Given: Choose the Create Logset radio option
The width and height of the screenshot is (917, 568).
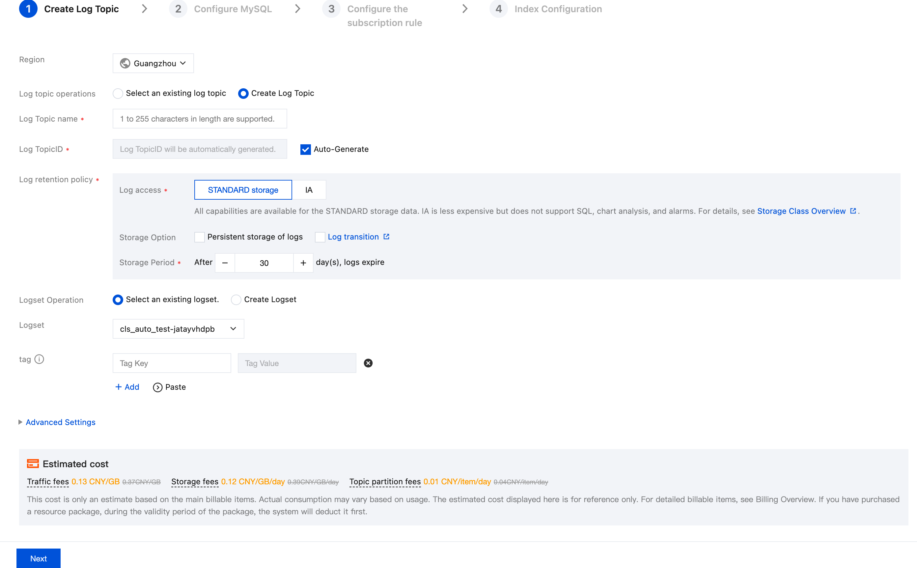Looking at the screenshot, I should [x=236, y=300].
